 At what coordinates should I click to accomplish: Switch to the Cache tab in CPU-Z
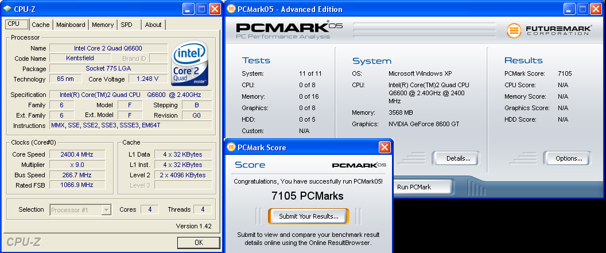click(x=41, y=25)
